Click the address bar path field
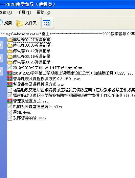 pos(67,34)
